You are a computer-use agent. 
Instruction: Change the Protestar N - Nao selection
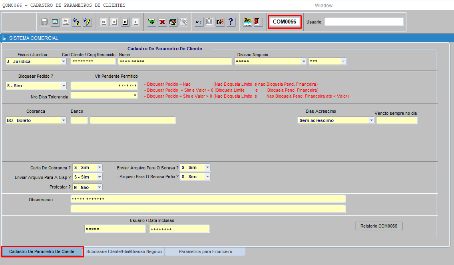(x=100, y=187)
